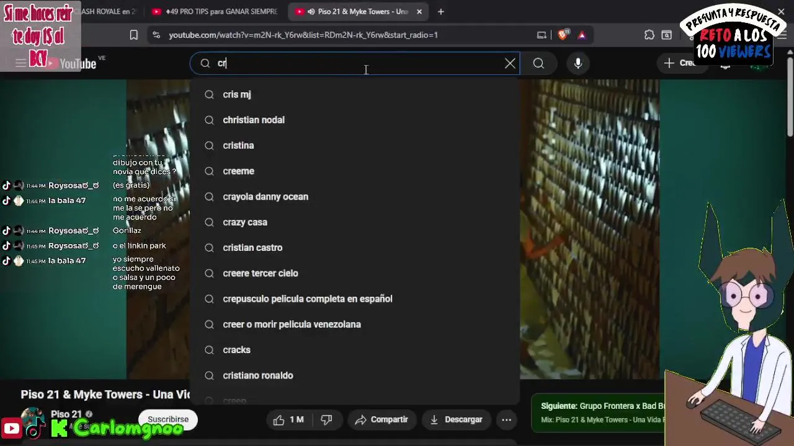Open the Piso 21 channel name

click(x=66, y=414)
